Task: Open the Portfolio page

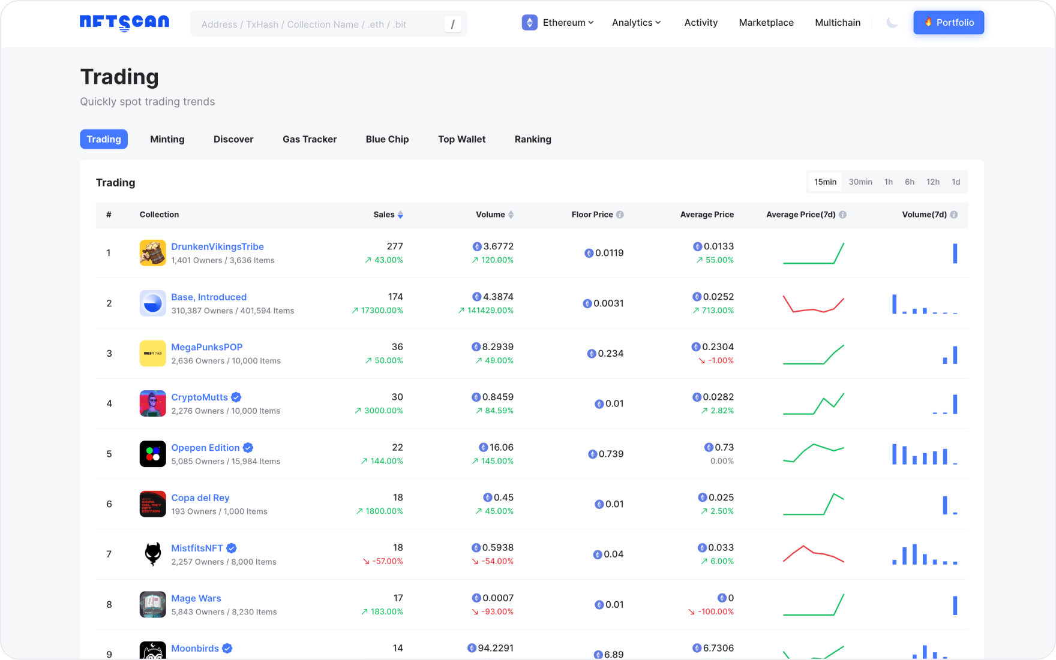Action: (949, 22)
